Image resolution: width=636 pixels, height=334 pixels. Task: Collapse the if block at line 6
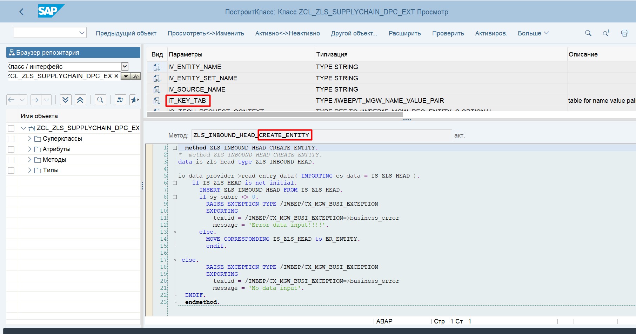coord(175,183)
